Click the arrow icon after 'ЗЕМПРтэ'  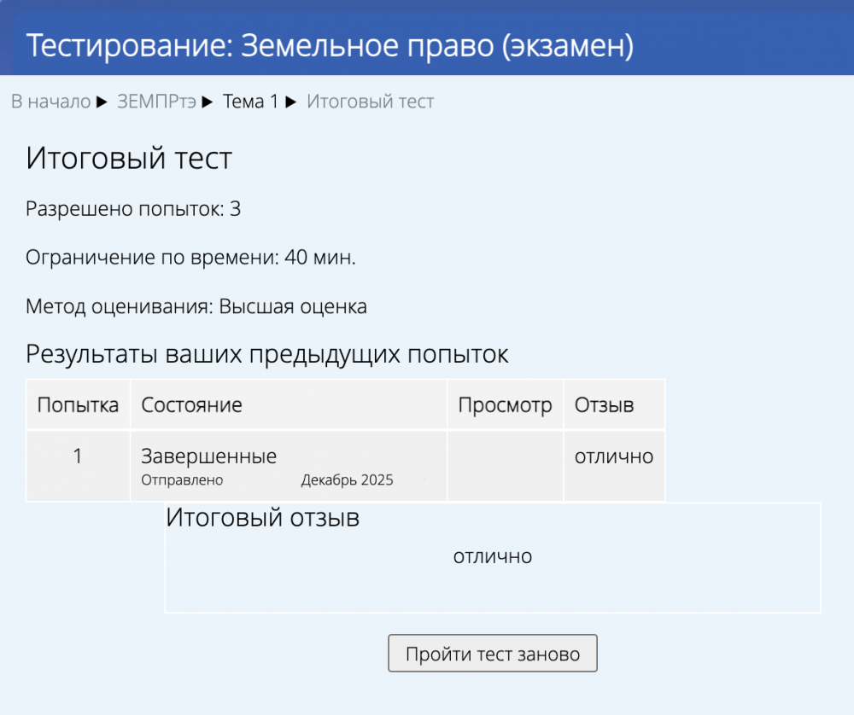pyautogui.click(x=208, y=102)
